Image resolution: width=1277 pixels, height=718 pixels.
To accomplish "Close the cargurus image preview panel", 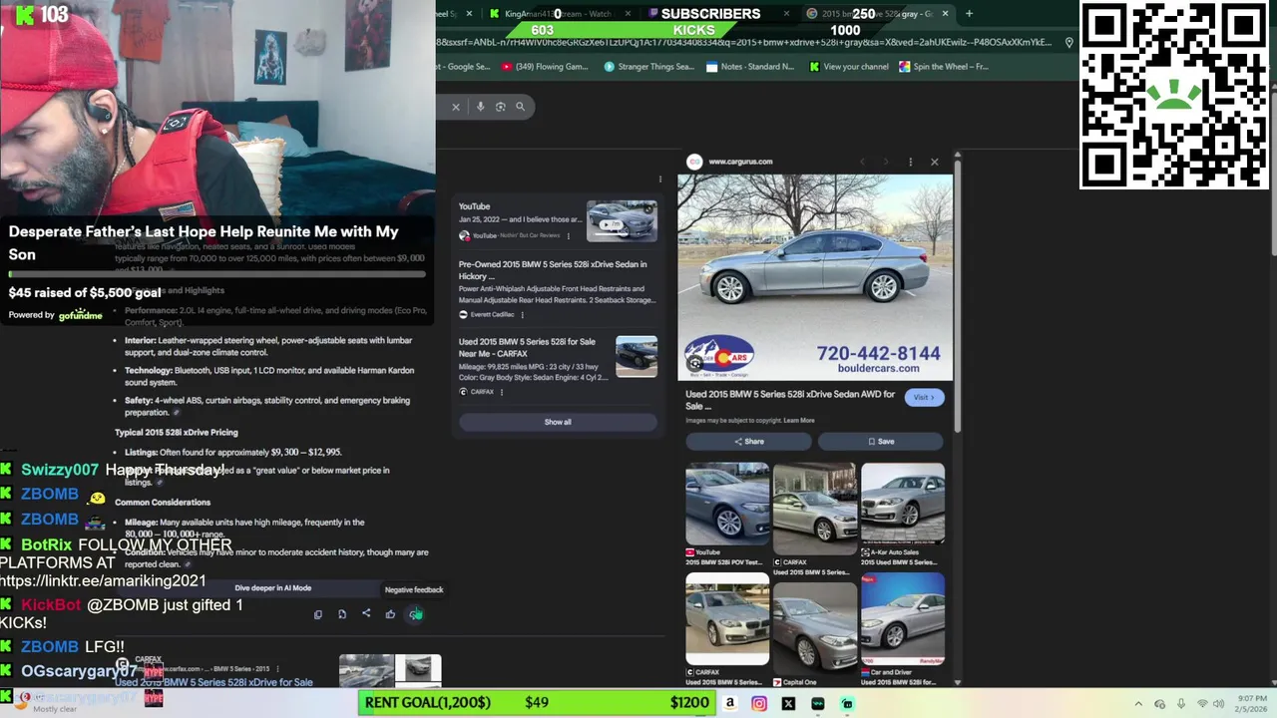I will tap(934, 162).
